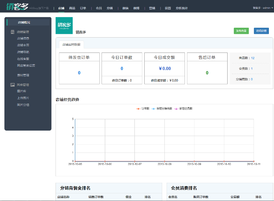This screenshot has height=201, width=274.
Task: Select 在线客服 in the sidebar
Action: pos(23,59)
